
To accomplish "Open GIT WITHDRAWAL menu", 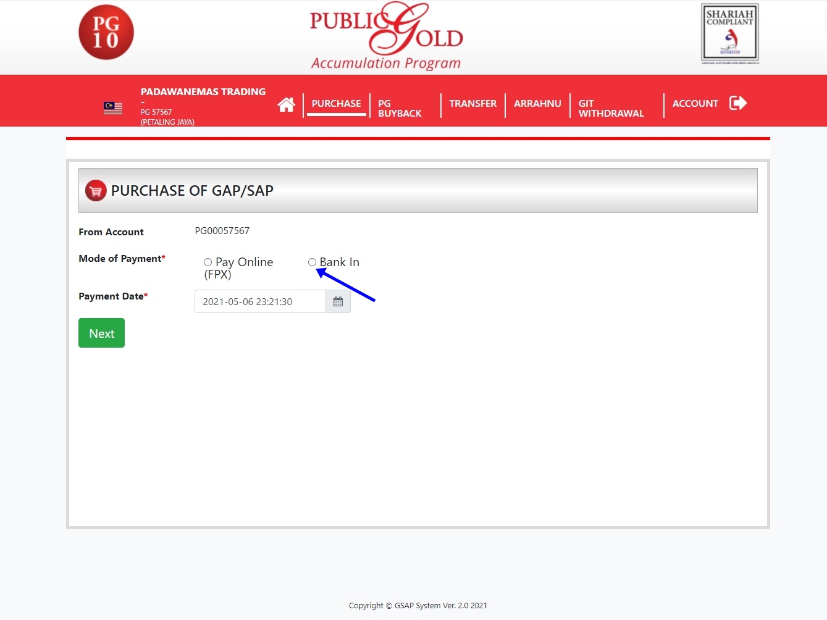I will (x=611, y=109).
